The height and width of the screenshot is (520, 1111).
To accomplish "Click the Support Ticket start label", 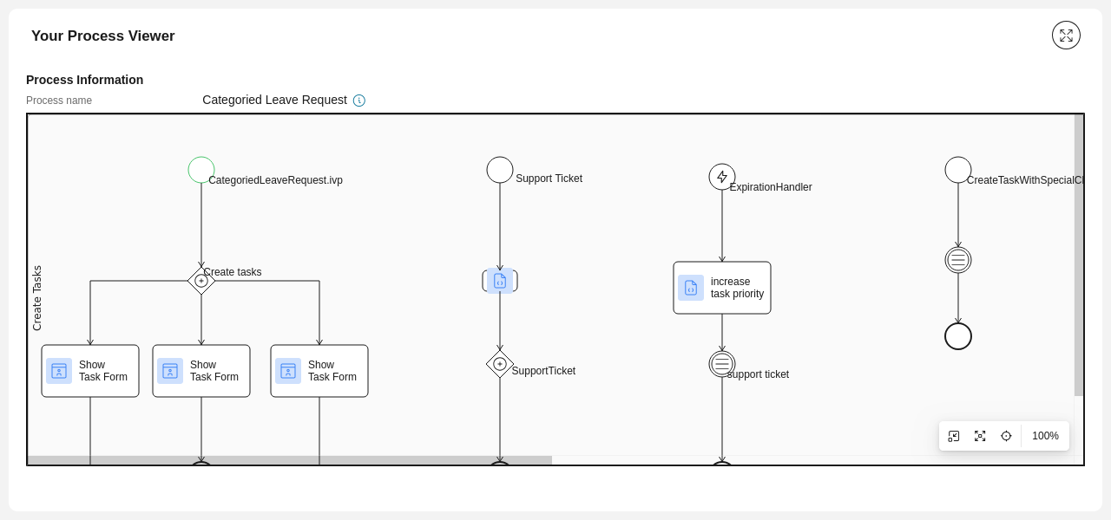I will pos(549,179).
